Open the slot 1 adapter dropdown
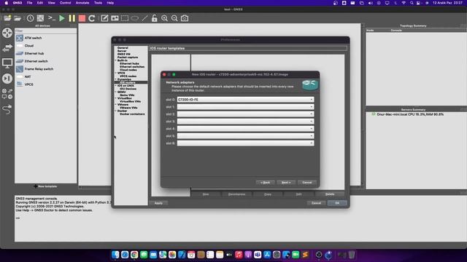 [245, 107]
